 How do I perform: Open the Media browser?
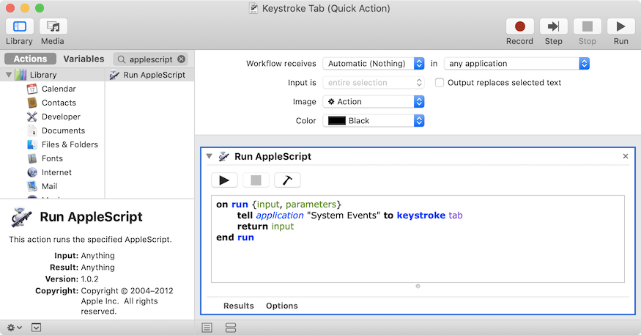(x=53, y=27)
